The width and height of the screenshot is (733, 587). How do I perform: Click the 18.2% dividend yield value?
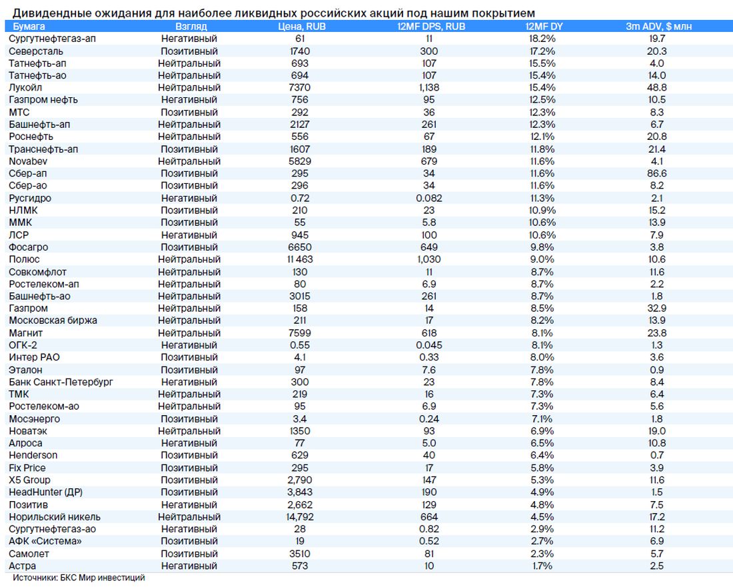point(542,39)
